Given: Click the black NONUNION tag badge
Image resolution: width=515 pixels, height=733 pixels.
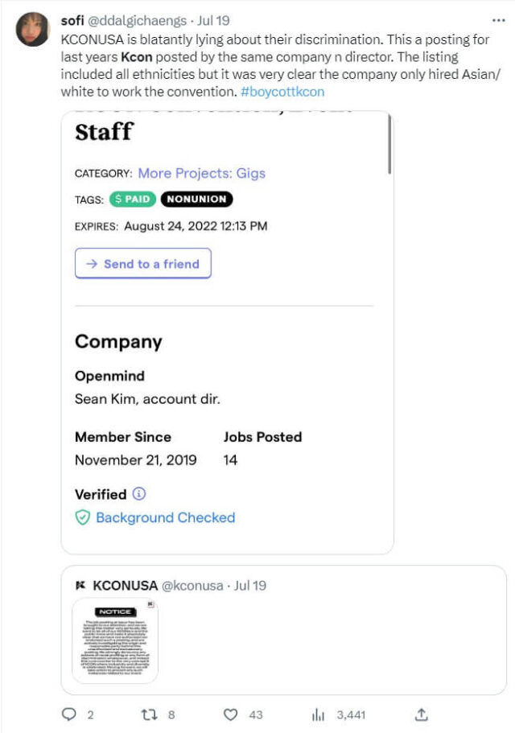Looking at the screenshot, I should (x=197, y=199).
